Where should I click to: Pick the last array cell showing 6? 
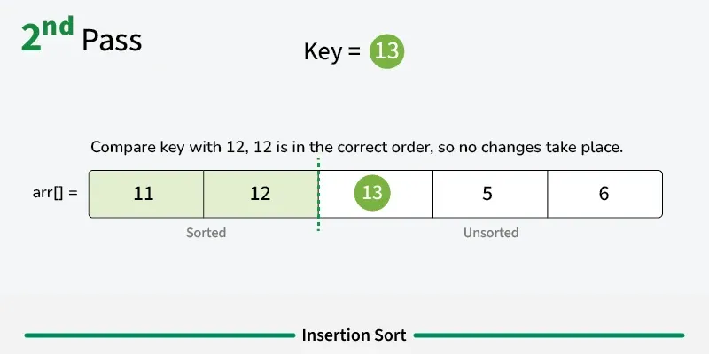[604, 194]
